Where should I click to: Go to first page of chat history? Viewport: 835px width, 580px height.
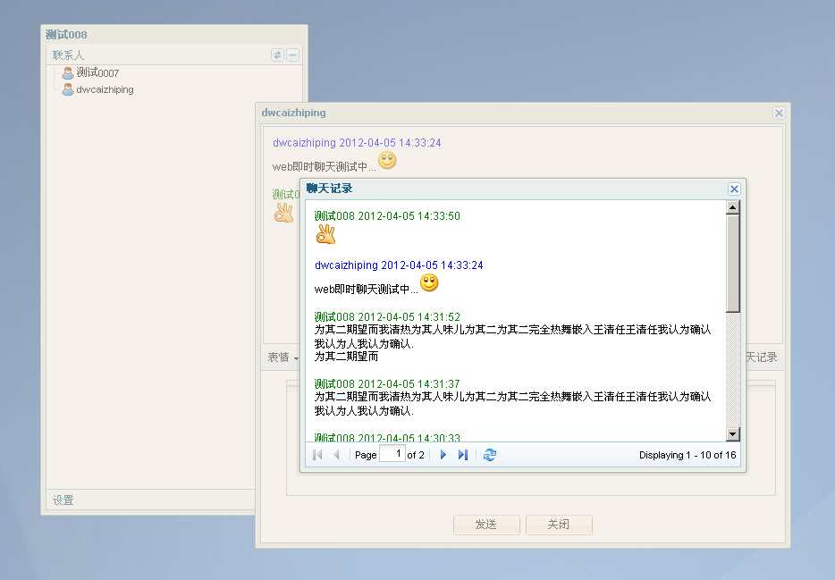(x=318, y=455)
